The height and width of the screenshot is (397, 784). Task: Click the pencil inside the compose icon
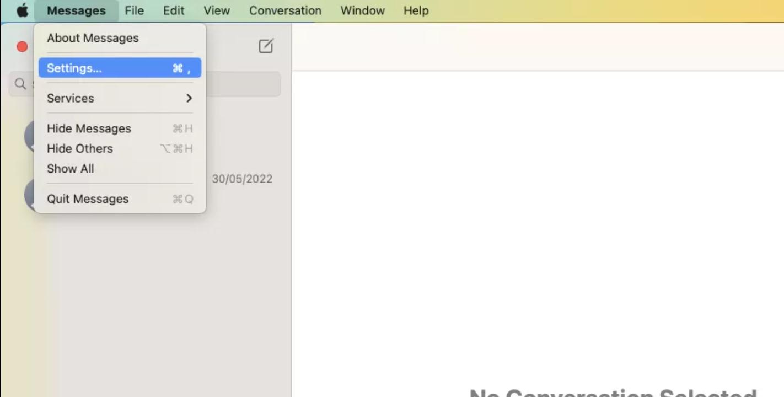[269, 44]
